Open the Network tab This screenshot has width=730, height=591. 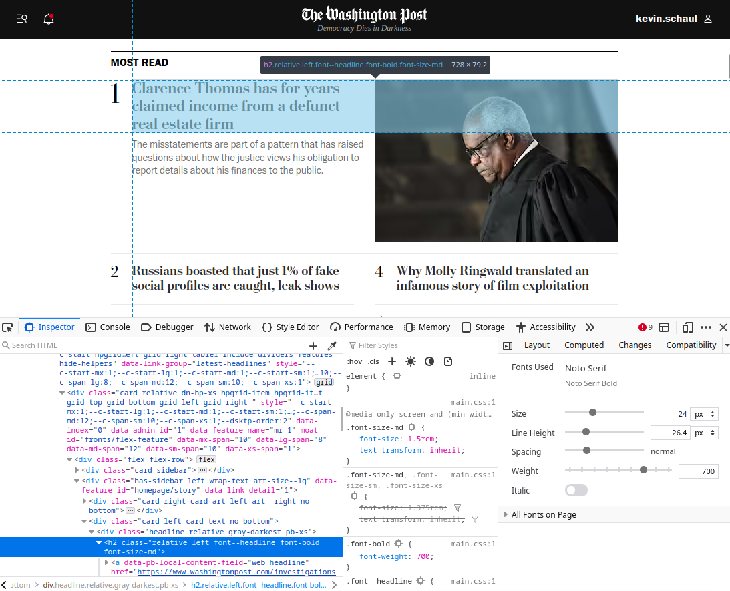pos(228,327)
